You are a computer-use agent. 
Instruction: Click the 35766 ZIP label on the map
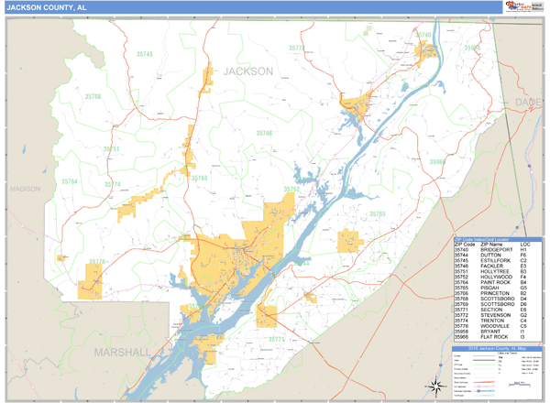coord(93,96)
